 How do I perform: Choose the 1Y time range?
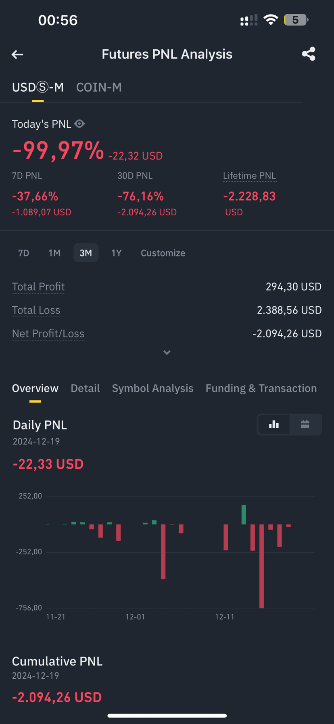pos(116,253)
